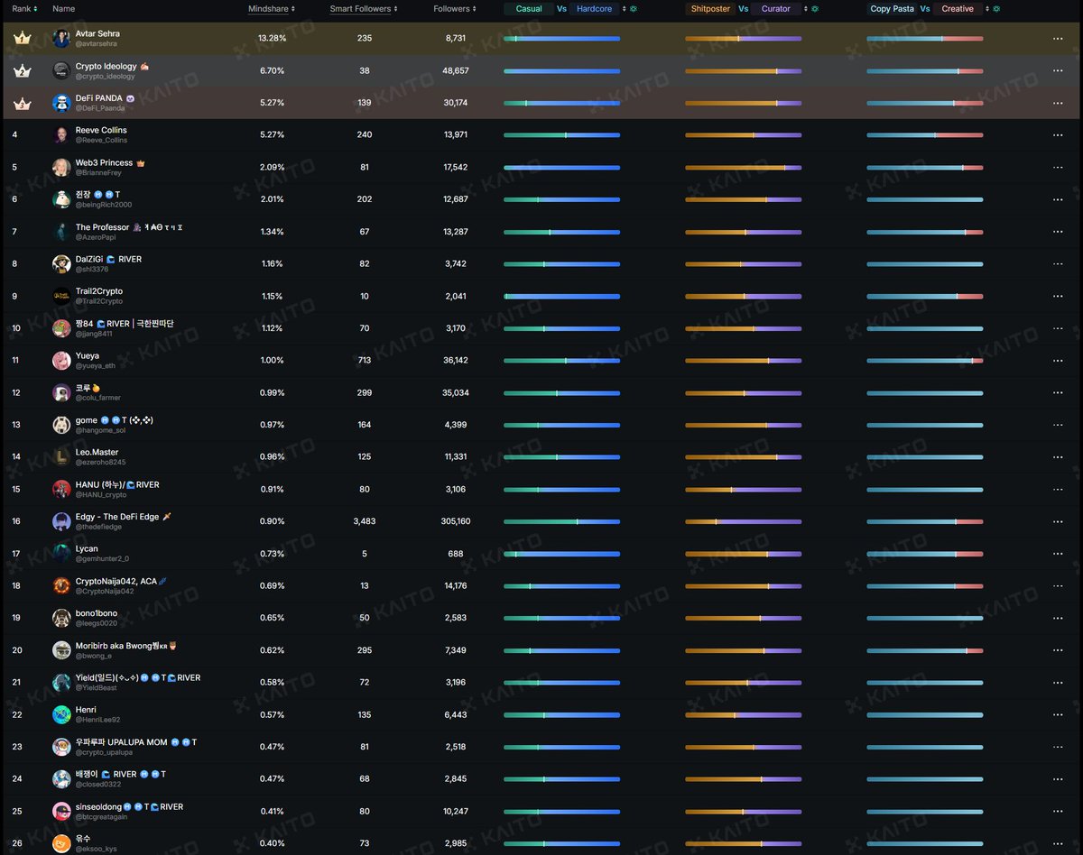This screenshot has width=1083, height=855.
Task: Open the more menu for Trail2Crypto
Action: click(x=1058, y=296)
